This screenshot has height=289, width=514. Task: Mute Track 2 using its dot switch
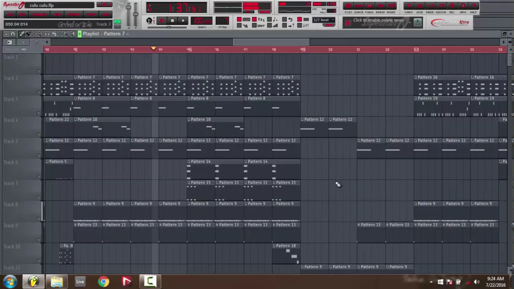point(38,92)
